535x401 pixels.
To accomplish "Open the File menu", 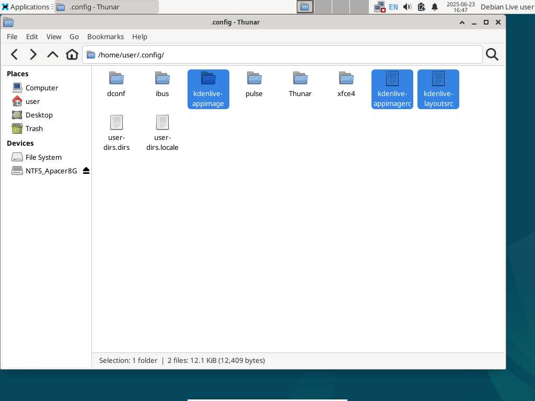I will tap(12, 37).
